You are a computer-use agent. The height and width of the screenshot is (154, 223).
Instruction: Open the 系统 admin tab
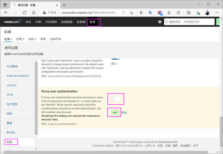pos(43,39)
